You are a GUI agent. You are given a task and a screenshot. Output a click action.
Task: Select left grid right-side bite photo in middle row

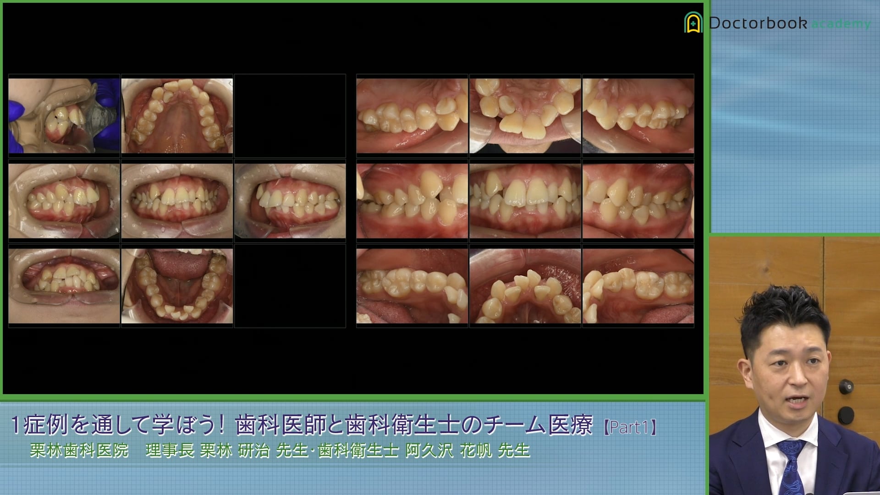pyautogui.click(x=64, y=201)
